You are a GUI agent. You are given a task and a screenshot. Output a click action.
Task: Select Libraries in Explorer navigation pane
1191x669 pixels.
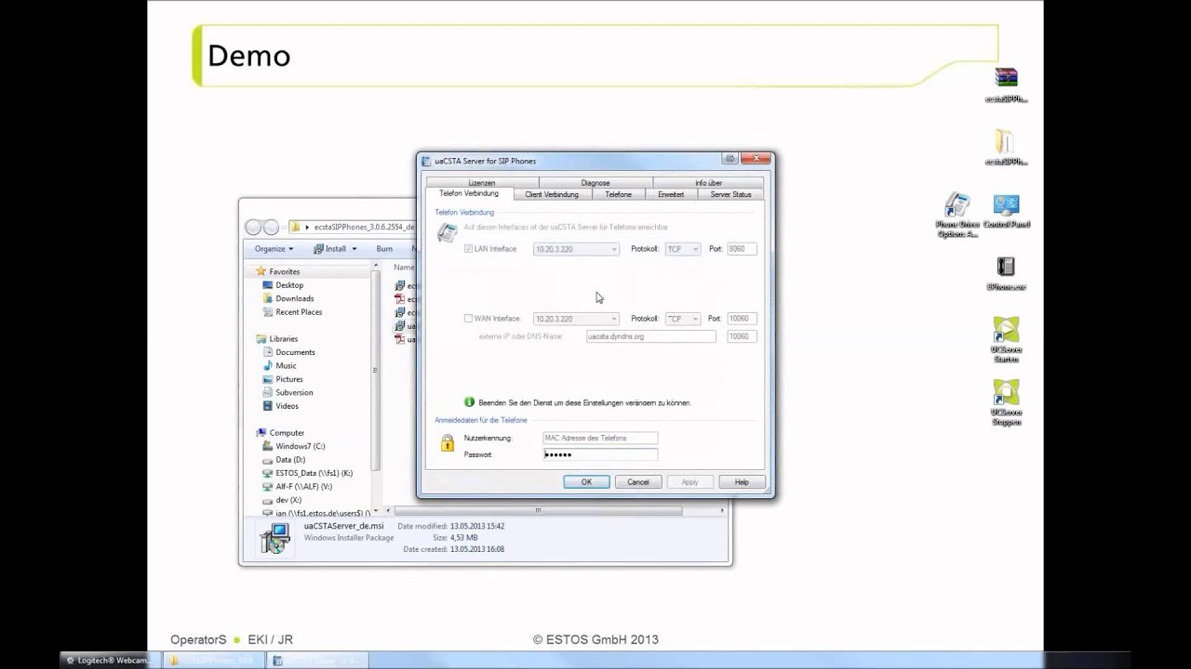point(284,339)
